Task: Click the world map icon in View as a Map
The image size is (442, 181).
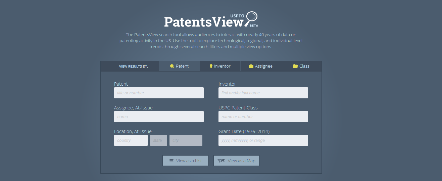Action: [x=221, y=161]
